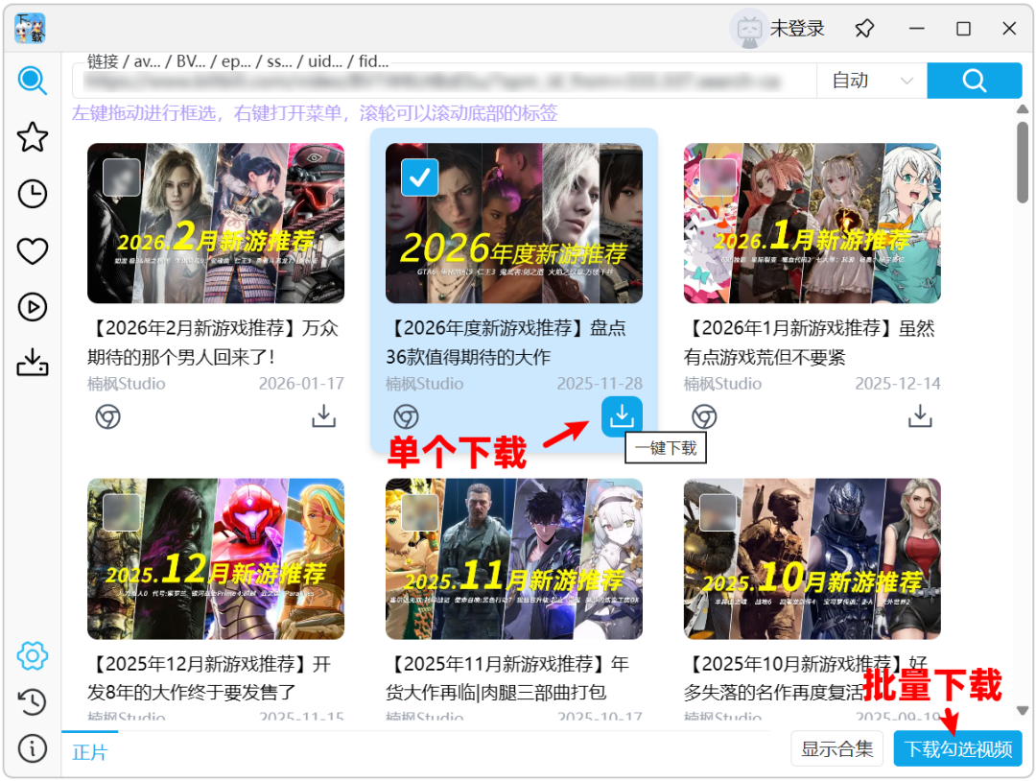Click title 【2025年11月新游戏推荐】年货大作再临

pos(507,678)
